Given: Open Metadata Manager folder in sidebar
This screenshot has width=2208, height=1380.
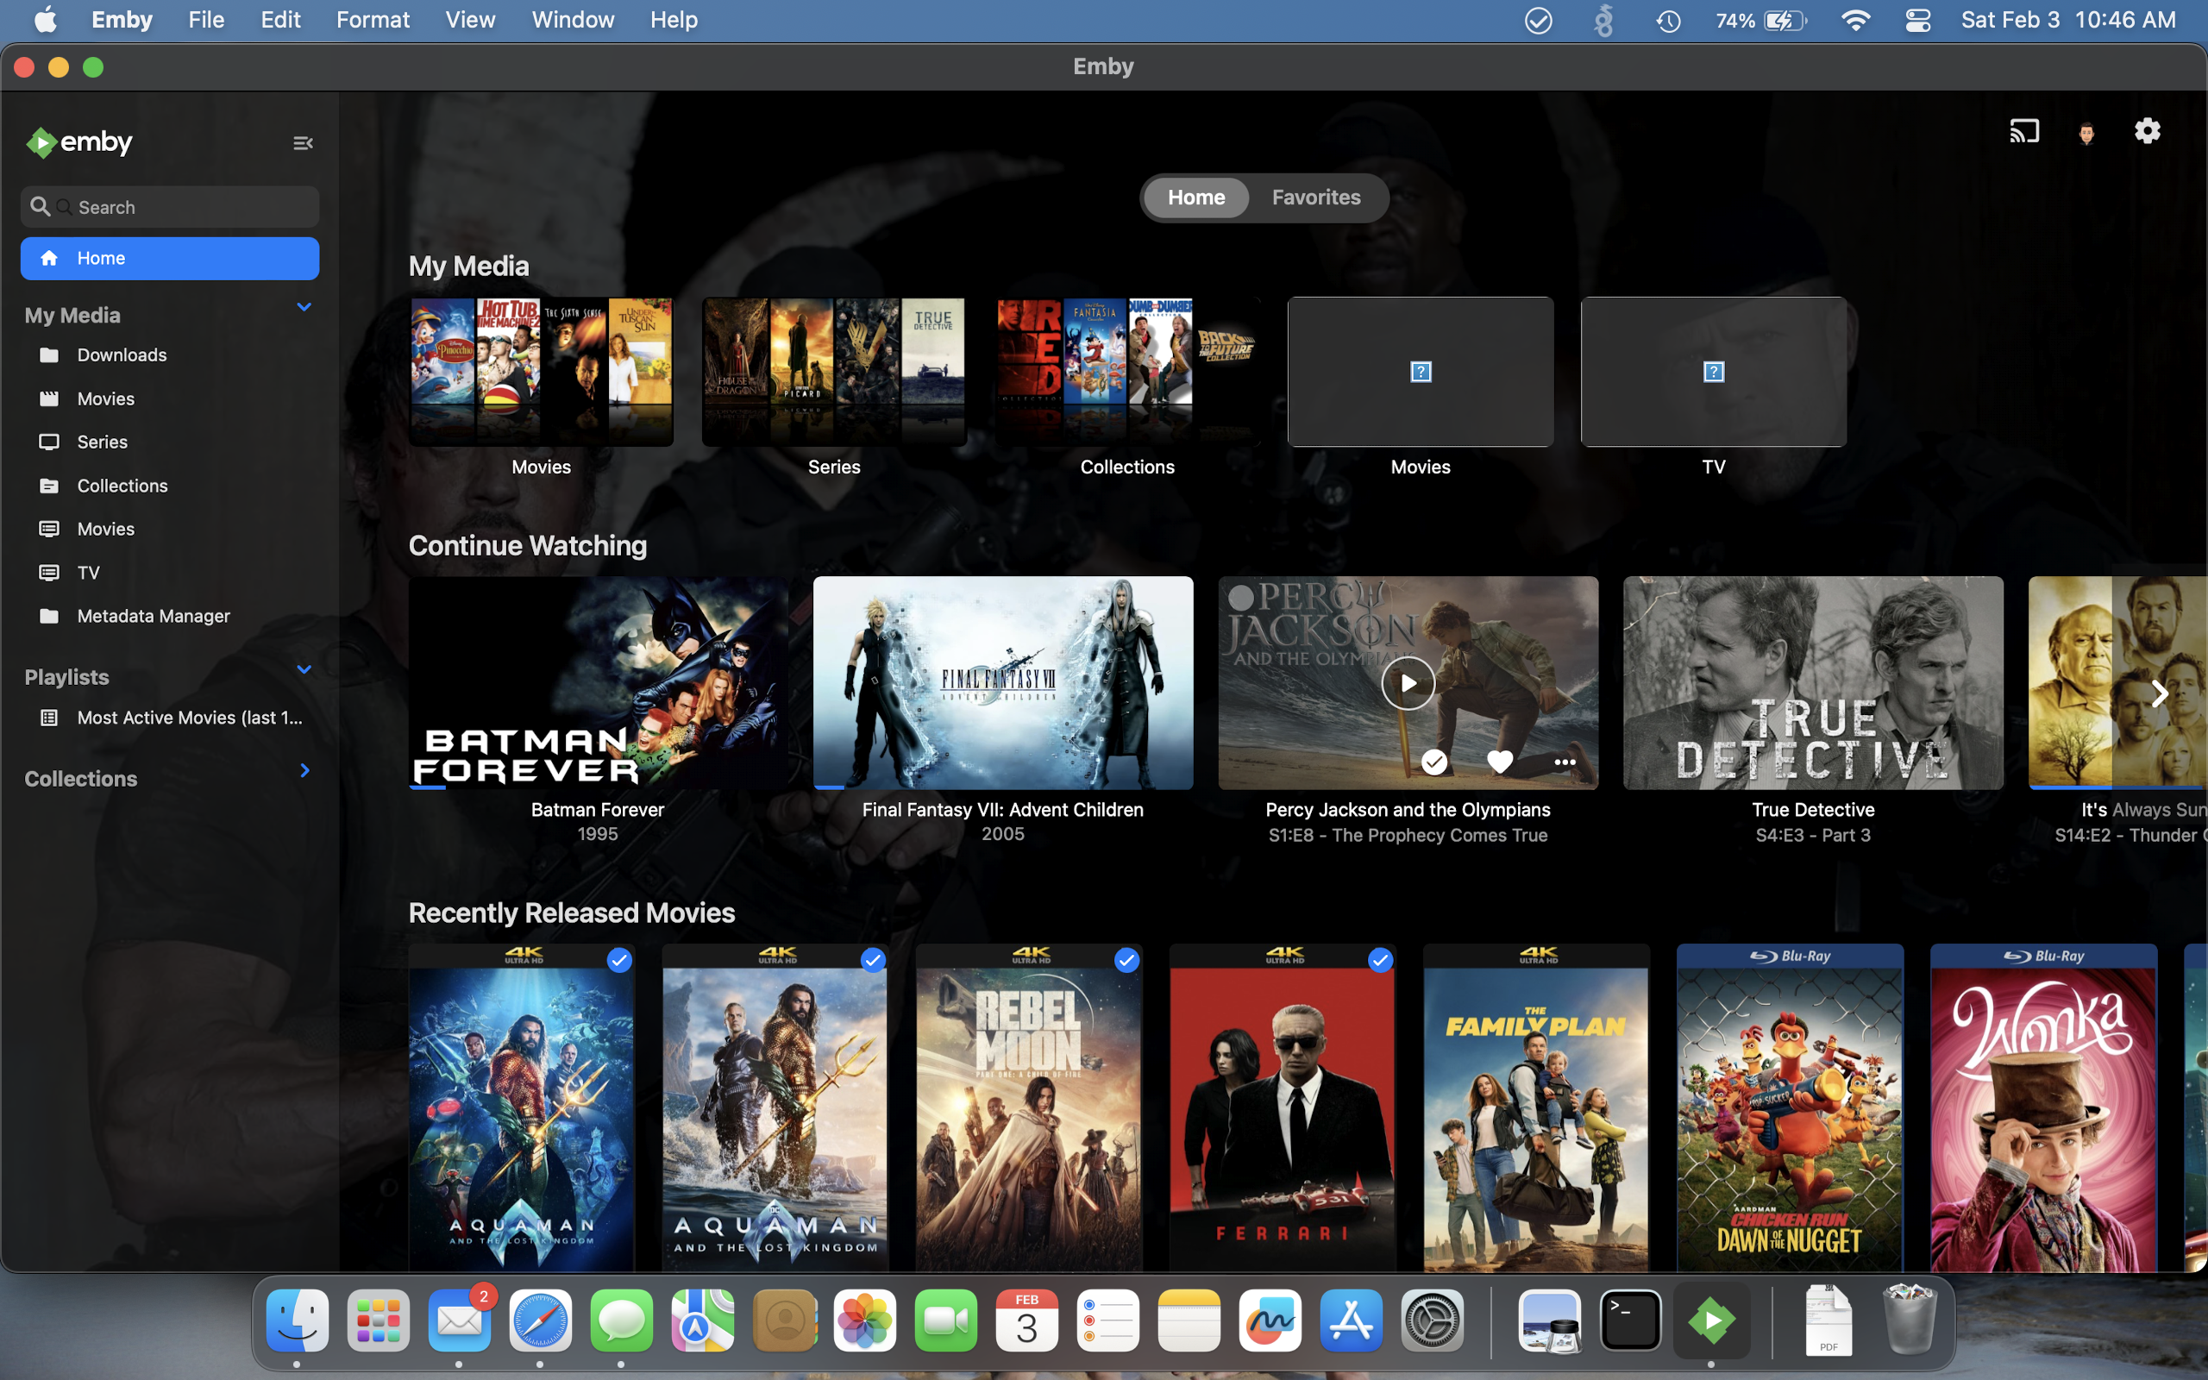Looking at the screenshot, I should coord(153,616).
